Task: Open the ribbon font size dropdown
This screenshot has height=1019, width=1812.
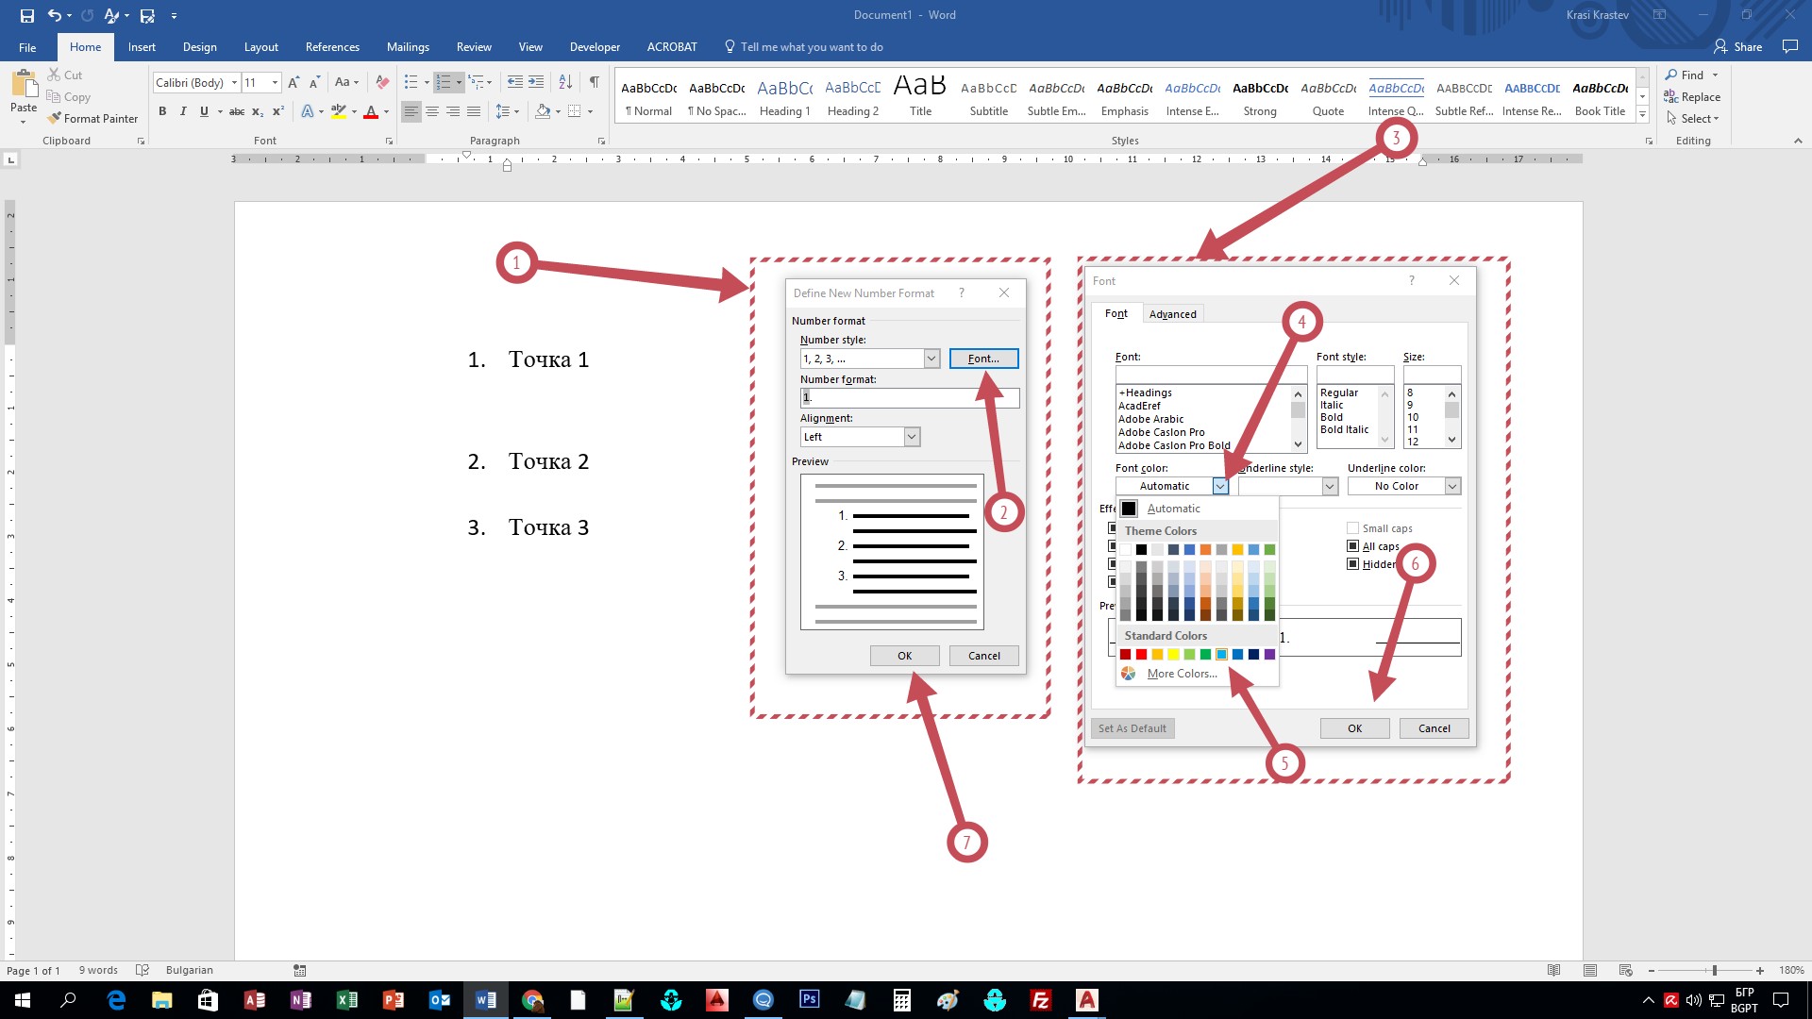Action: click(x=275, y=83)
